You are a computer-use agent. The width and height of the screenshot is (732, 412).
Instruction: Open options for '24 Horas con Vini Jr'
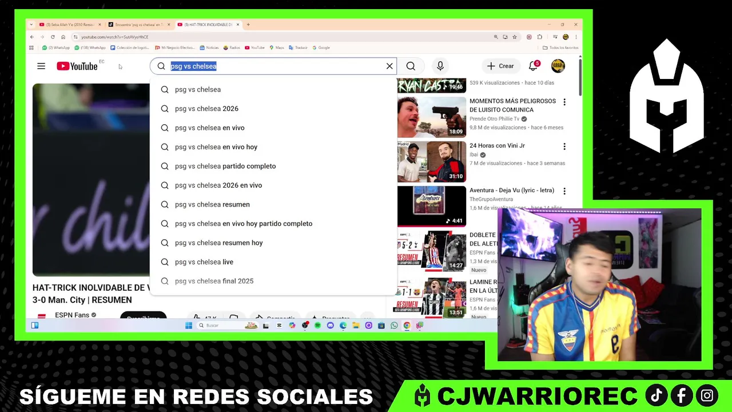(x=564, y=146)
